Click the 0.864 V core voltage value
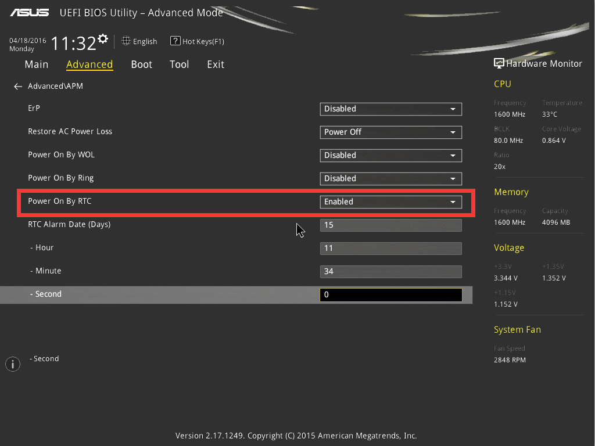595x446 pixels. 554,141
